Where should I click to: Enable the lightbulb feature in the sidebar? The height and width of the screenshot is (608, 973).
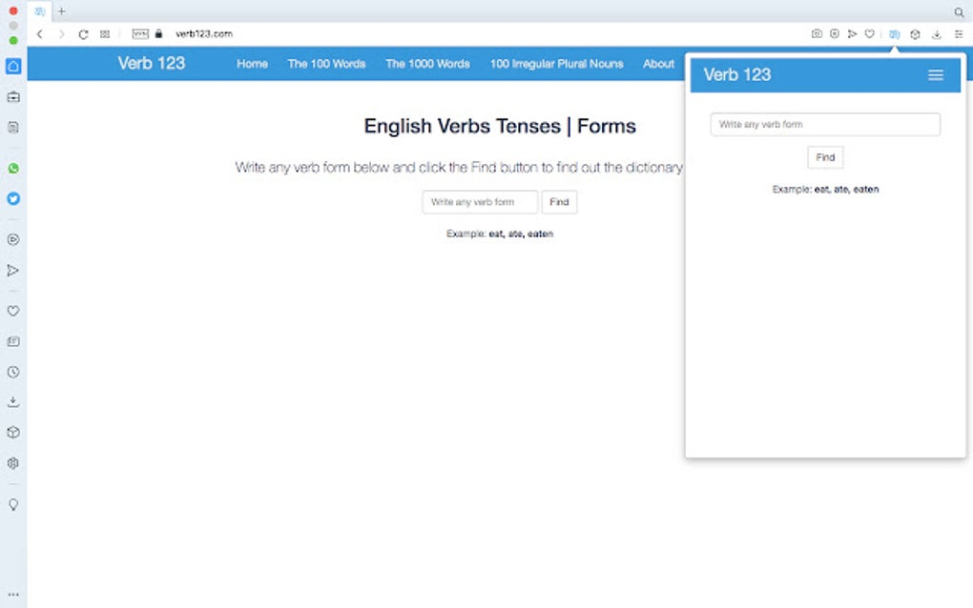pyautogui.click(x=13, y=505)
